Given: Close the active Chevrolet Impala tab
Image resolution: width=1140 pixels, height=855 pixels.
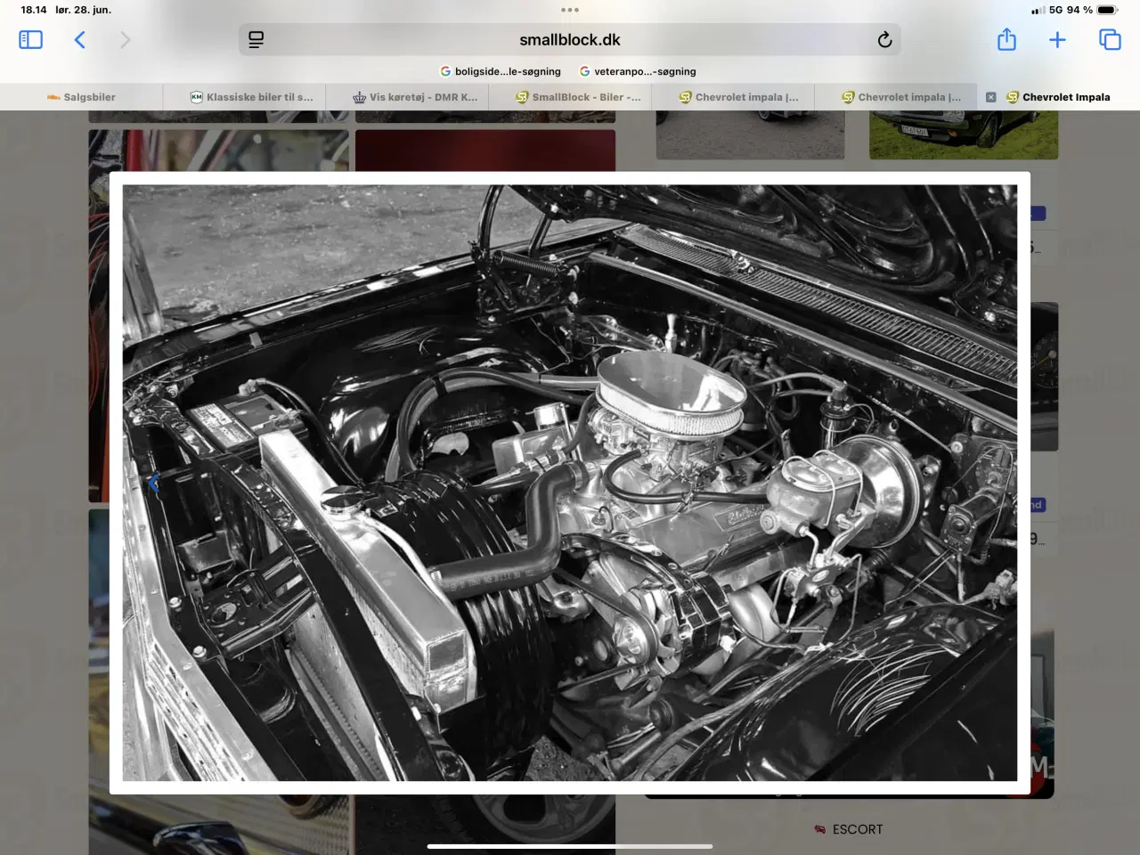Looking at the screenshot, I should pos(990,97).
